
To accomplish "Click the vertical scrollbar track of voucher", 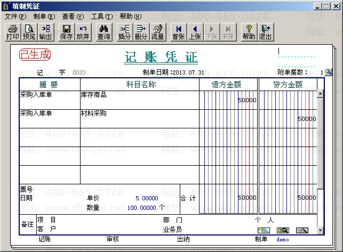I will 320,208.
